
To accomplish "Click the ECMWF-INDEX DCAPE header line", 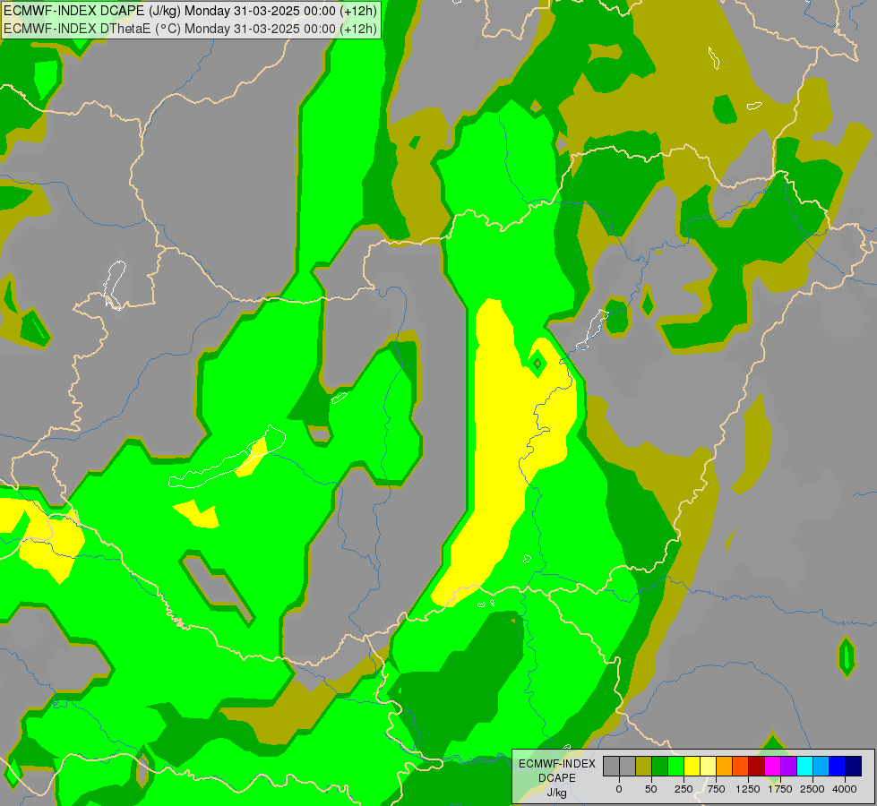I will coord(190,11).
